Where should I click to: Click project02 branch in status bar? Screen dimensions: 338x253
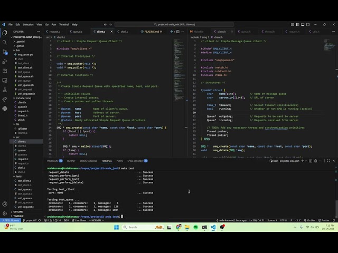(x=30, y=220)
